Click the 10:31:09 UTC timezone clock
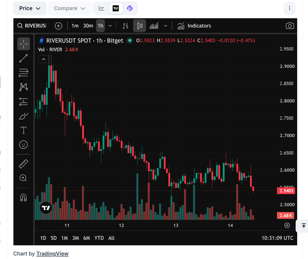The image size is (308, 259). click(277, 238)
